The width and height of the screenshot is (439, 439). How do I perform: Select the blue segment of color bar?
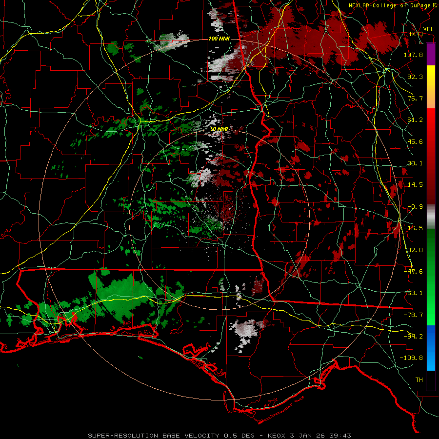431,348
